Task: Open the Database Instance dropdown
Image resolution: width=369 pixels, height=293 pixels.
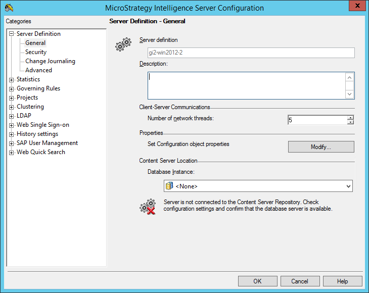Action: tap(348, 186)
